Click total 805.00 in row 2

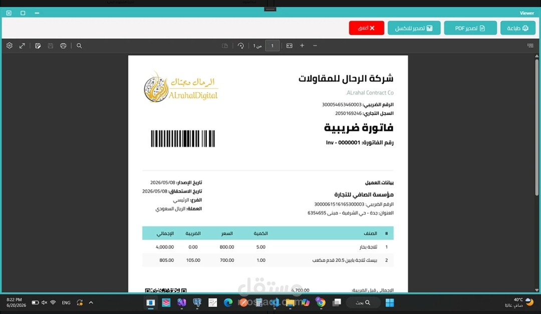(167, 260)
